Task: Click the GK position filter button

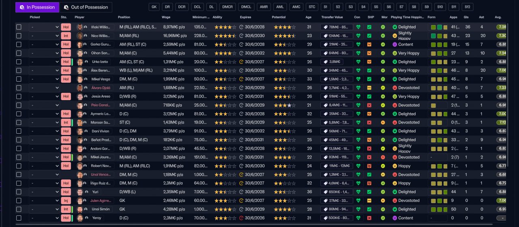Action: coord(154,7)
